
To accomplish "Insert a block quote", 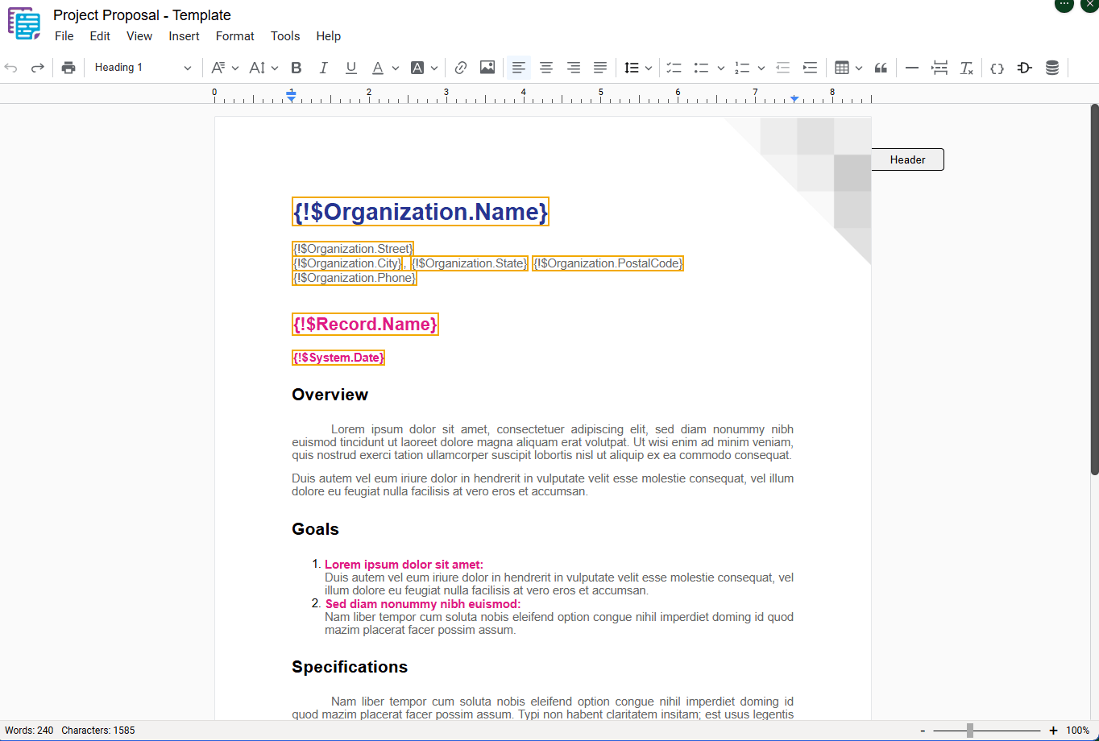I will coord(881,68).
